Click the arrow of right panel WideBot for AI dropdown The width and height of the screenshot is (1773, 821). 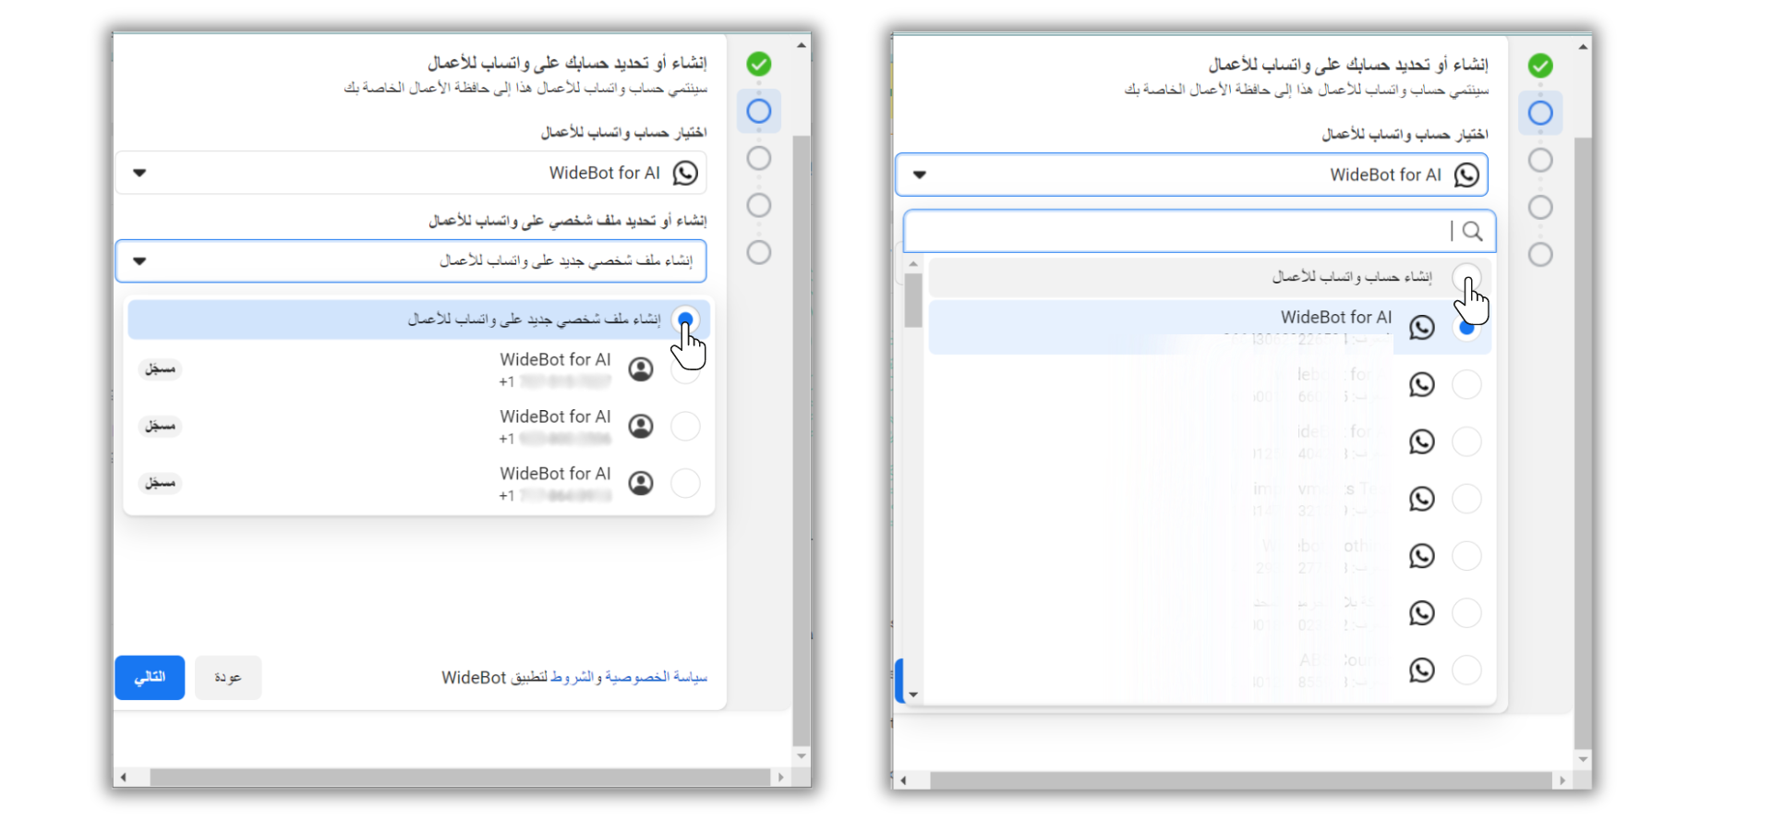[920, 175]
